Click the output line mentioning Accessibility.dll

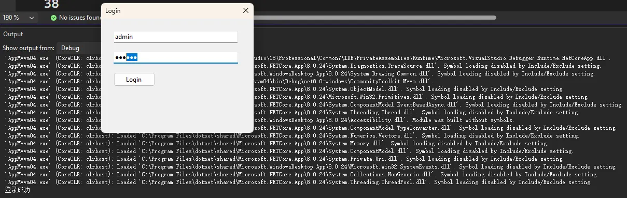click(x=259, y=120)
